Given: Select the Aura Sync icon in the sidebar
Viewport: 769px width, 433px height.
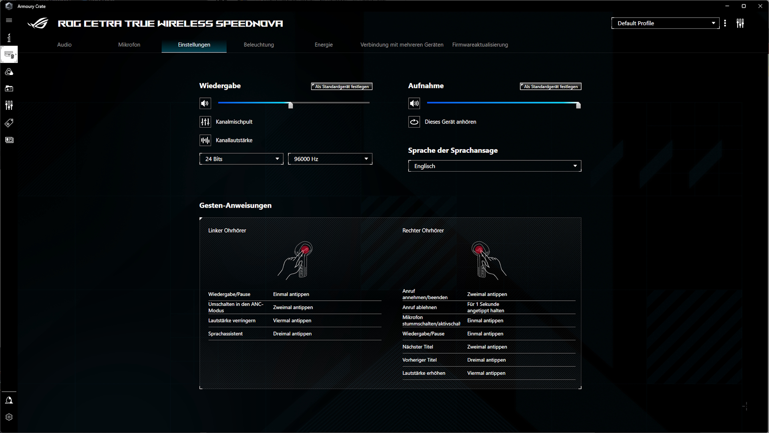Looking at the screenshot, I should click(9, 72).
